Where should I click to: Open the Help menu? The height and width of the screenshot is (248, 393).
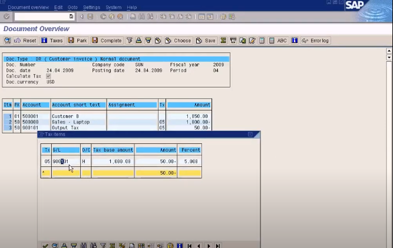(x=131, y=7)
